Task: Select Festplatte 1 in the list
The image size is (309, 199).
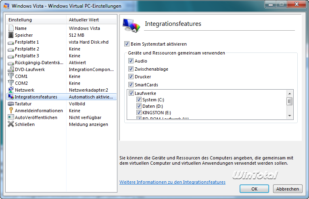Action: pyautogui.click(x=61, y=42)
